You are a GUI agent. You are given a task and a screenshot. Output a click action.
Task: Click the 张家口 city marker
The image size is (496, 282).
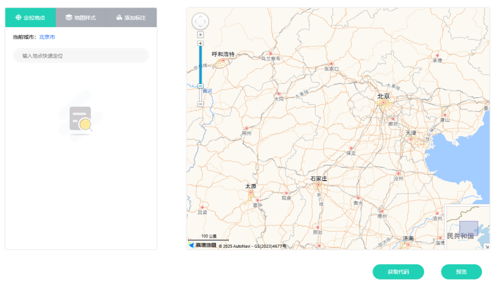pyautogui.click(x=331, y=64)
